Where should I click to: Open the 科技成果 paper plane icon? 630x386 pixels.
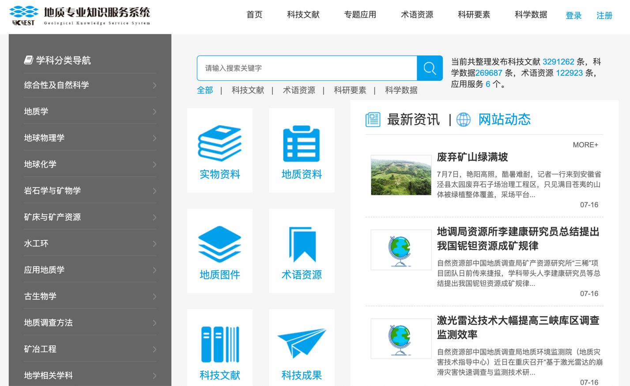coord(301,342)
